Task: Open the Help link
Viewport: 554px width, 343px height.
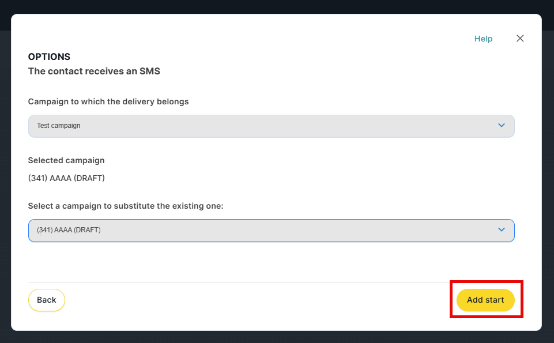Action: (483, 39)
